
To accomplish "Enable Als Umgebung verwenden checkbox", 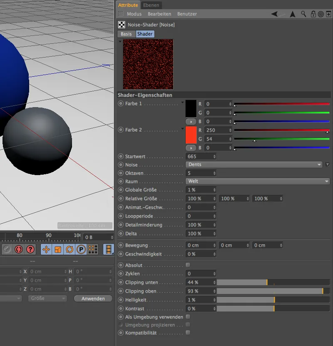I will 188,317.
